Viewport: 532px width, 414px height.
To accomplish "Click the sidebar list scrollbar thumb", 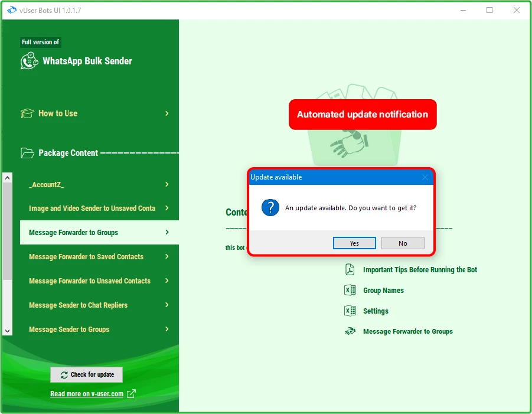I will (x=8, y=232).
